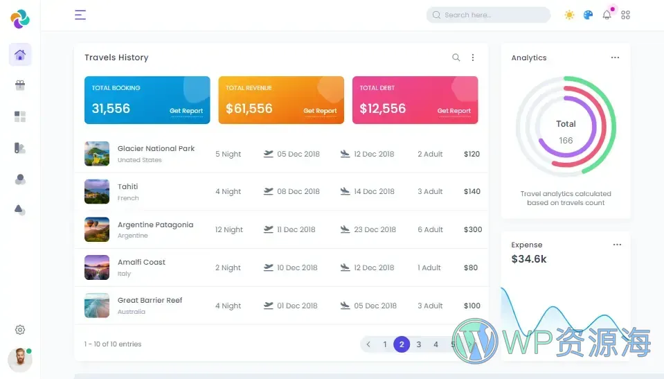Click the search icon in Travels History
This screenshot has width=664, height=379.
[x=456, y=58]
